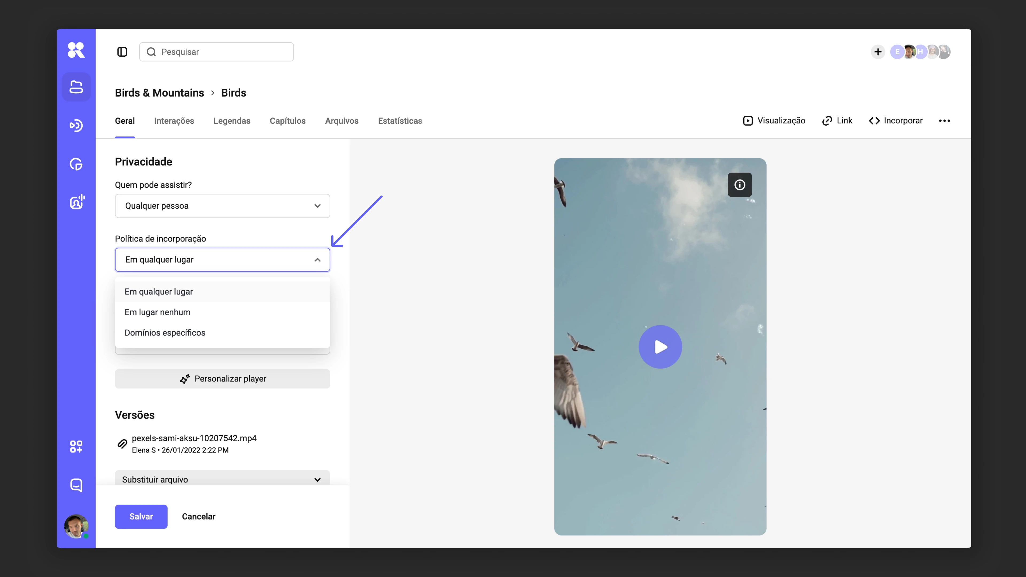The height and width of the screenshot is (577, 1026).
Task: Click the Cancelar button
Action: tap(198, 516)
